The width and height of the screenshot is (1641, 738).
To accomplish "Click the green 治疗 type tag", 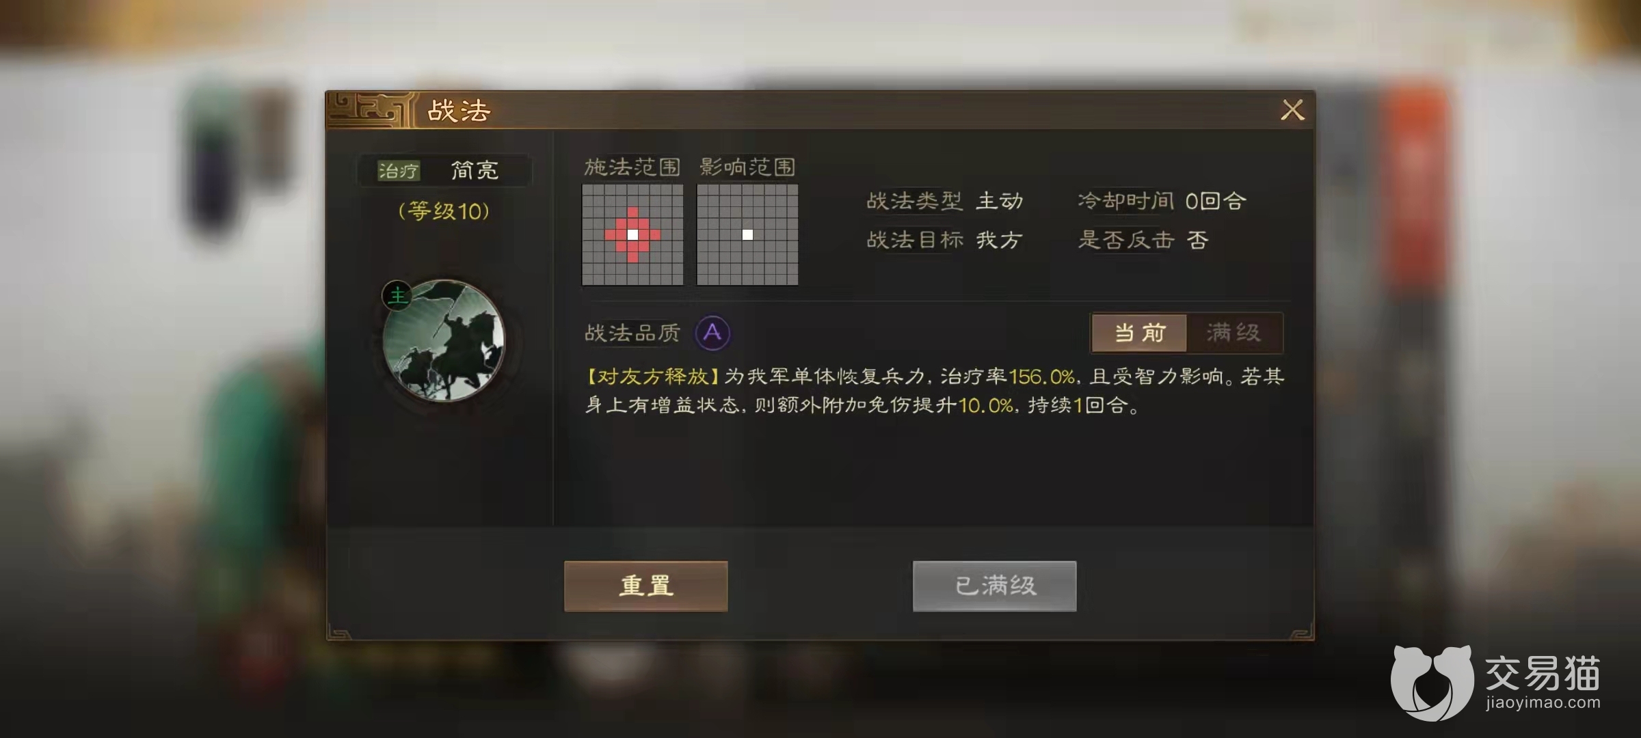I will click(x=399, y=170).
